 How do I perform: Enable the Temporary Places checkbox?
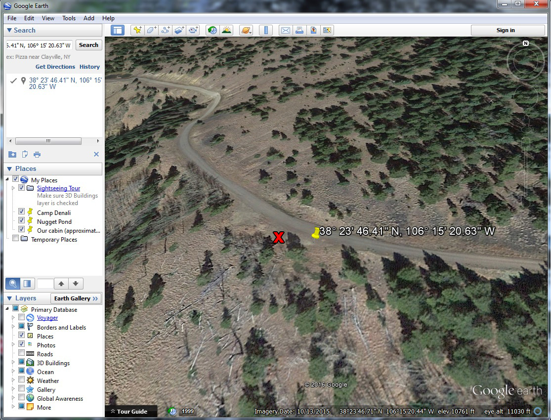pyautogui.click(x=15, y=238)
